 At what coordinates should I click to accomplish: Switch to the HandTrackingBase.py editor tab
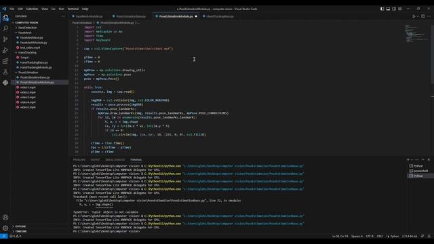tap(220, 16)
